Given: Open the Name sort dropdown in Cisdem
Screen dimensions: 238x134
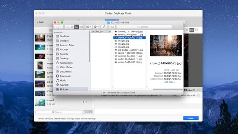Looking at the screenshot, I should click(x=88, y=112).
